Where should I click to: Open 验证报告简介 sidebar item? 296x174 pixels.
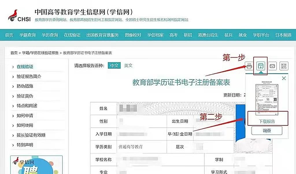pos(29,76)
